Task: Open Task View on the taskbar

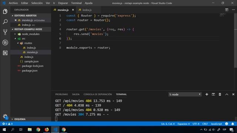Action: 21,130
